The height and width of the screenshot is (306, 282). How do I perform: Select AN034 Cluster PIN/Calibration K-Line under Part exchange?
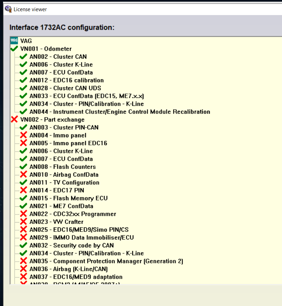87,253
